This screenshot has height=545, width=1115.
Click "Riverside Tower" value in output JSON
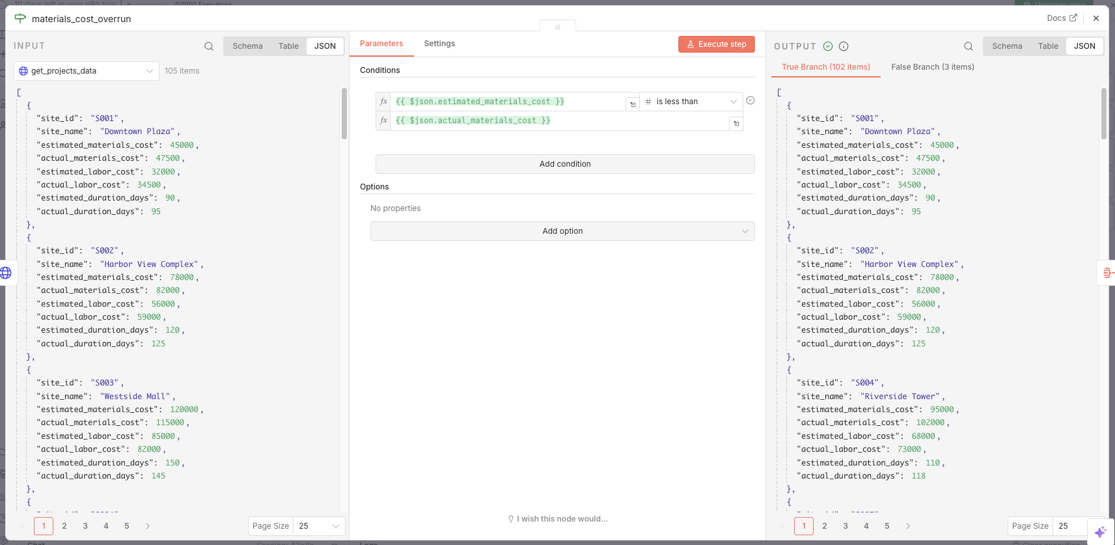tap(900, 397)
